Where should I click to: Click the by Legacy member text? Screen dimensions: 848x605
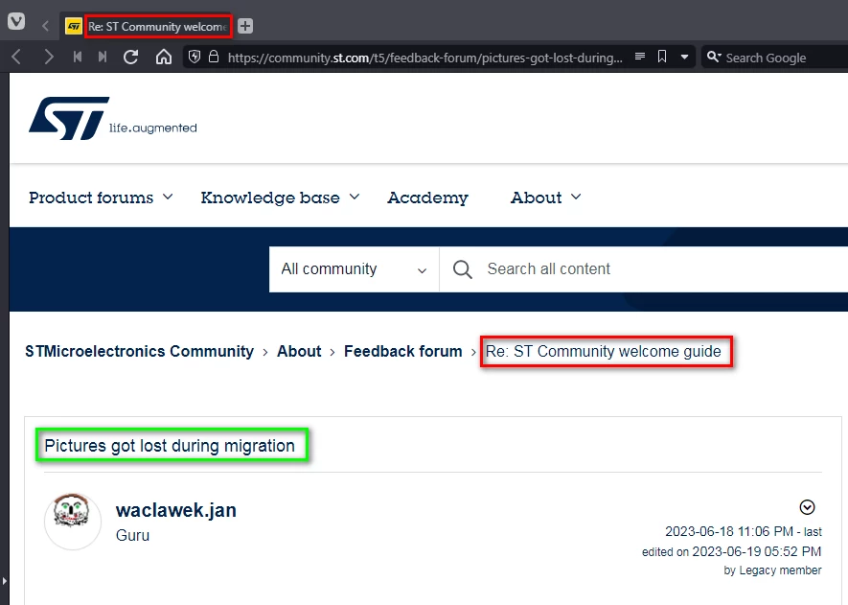coord(773,570)
